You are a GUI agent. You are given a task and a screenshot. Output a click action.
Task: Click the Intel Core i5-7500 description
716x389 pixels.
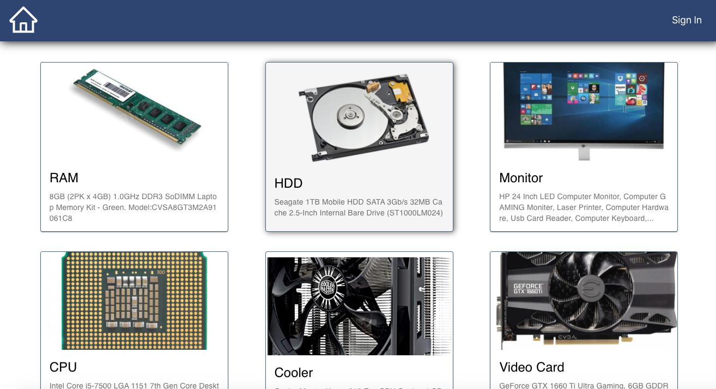134,385
